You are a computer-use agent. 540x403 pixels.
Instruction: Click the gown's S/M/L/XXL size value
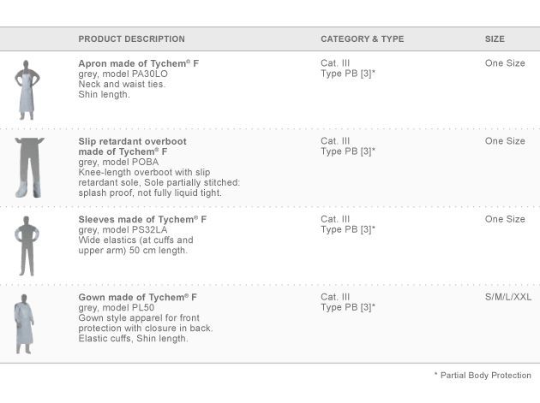pyautogui.click(x=507, y=297)
